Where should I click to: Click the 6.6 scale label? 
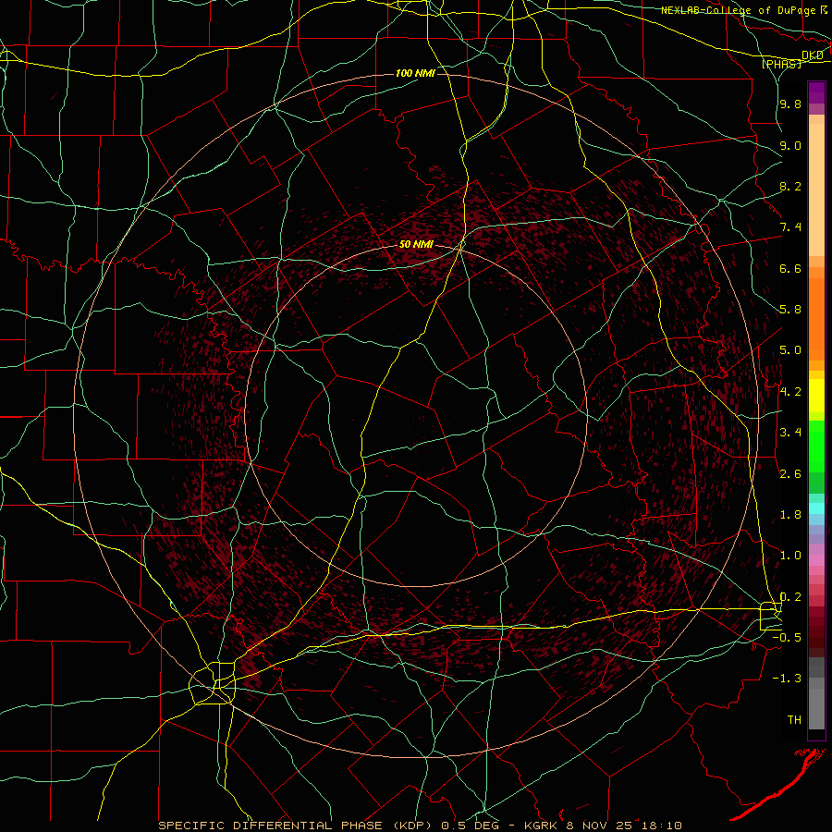coord(790,268)
